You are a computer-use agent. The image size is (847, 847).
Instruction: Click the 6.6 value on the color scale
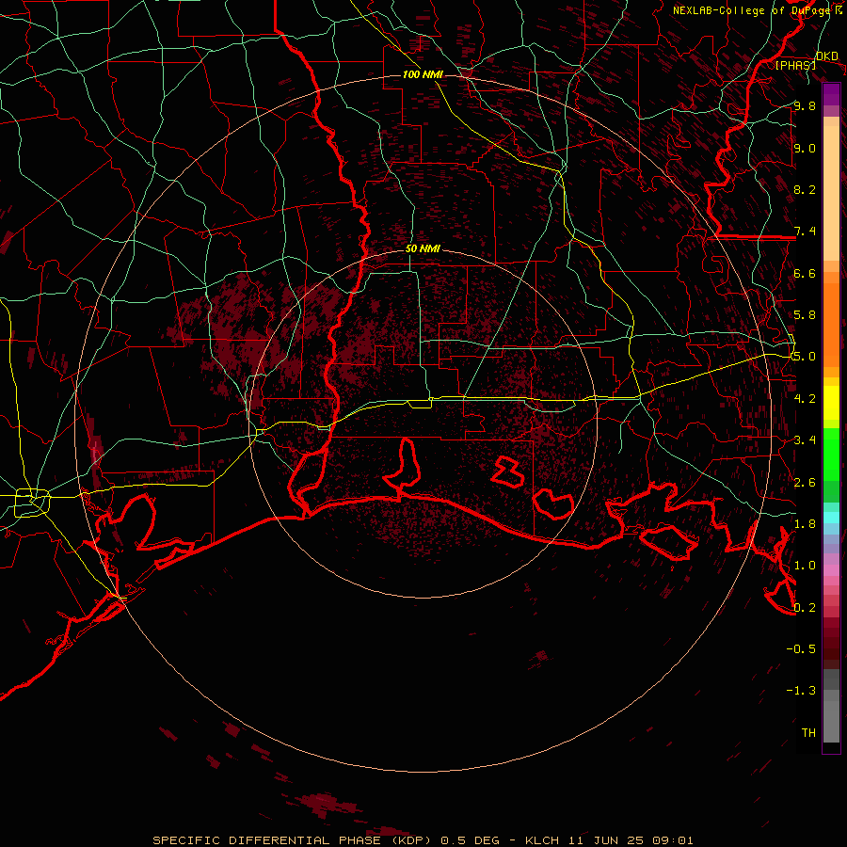click(x=805, y=273)
